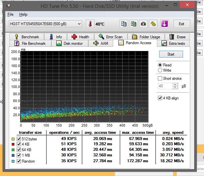
Task: Open the Health tab
Action: [80, 37]
